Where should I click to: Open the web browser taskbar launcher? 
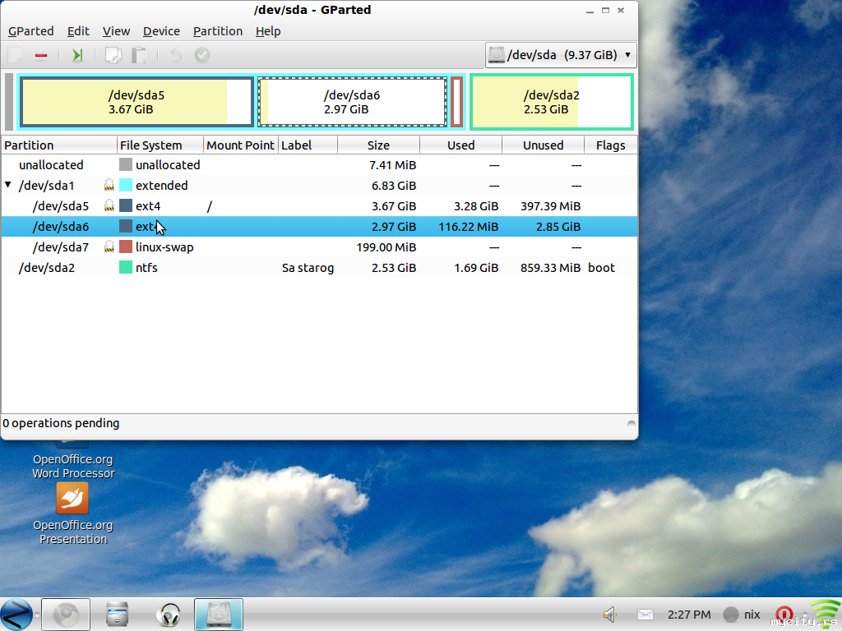coord(66,614)
